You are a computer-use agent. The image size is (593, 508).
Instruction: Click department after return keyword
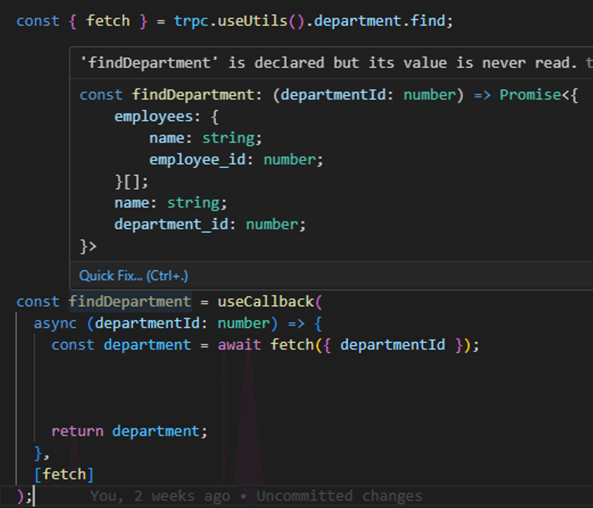click(x=156, y=431)
